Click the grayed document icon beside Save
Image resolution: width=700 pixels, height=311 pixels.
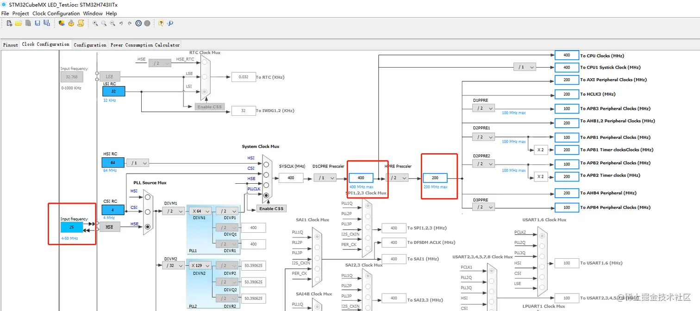(28, 23)
